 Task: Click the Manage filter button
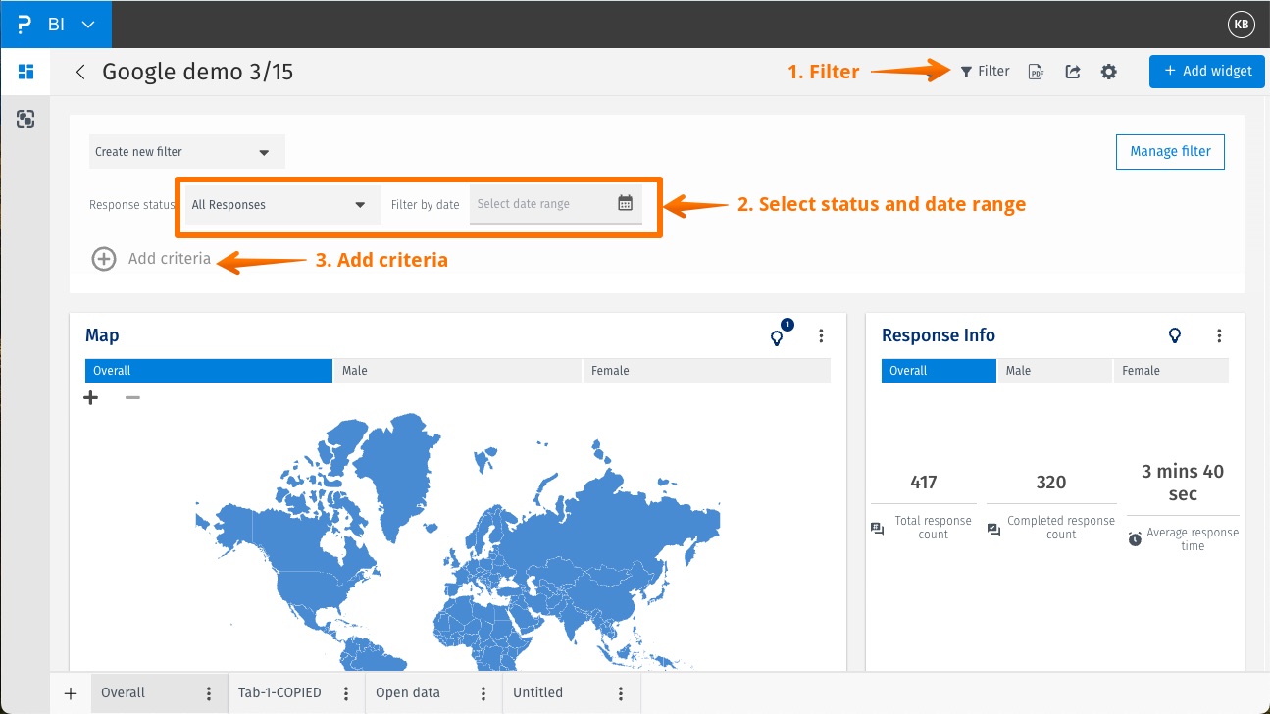click(1170, 151)
